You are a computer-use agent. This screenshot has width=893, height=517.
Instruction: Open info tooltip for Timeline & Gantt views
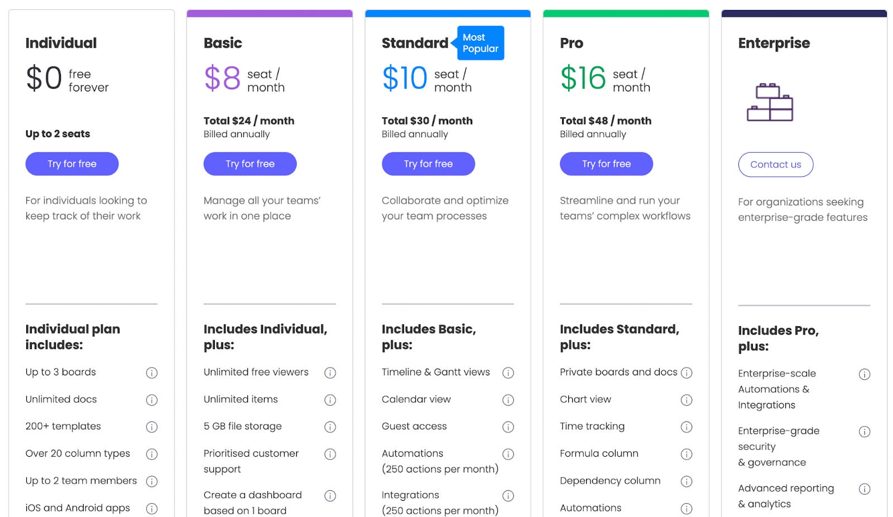[x=508, y=373]
